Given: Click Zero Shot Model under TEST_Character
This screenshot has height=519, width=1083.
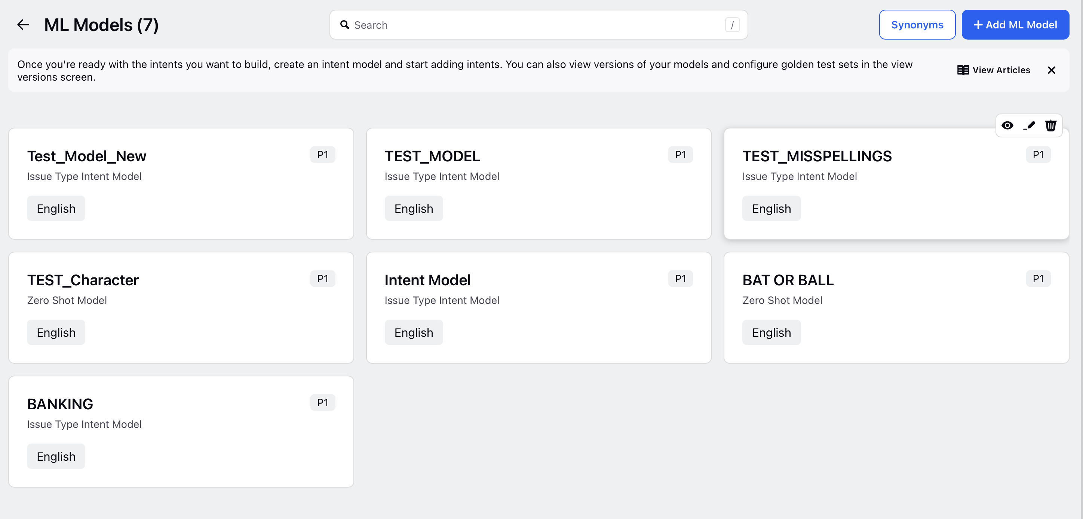Looking at the screenshot, I should [67, 300].
